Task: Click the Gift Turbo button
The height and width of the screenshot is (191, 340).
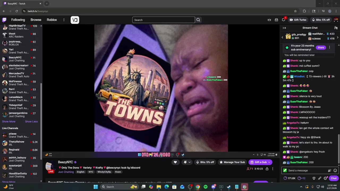Action: [x=298, y=20]
